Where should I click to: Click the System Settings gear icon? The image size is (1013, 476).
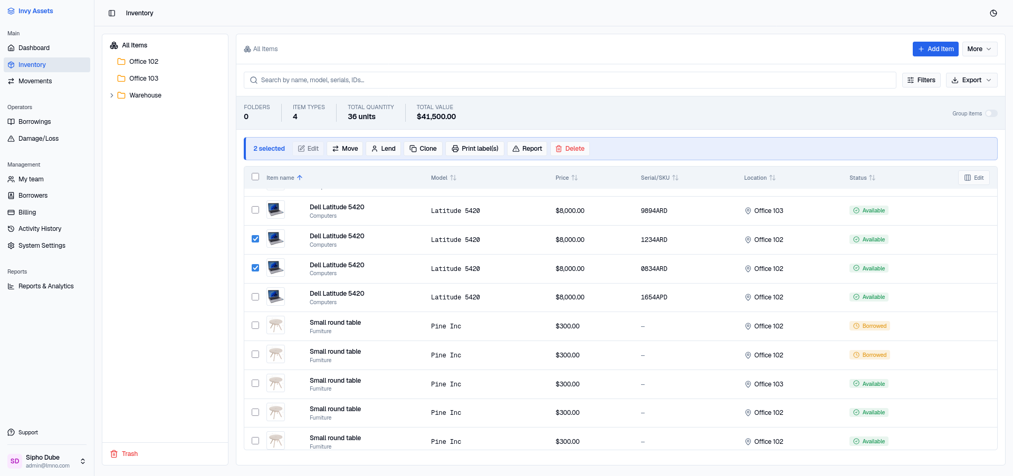click(x=11, y=246)
